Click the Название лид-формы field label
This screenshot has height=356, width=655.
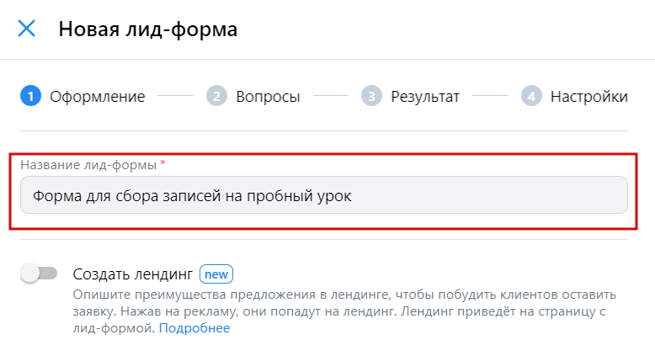coord(88,165)
